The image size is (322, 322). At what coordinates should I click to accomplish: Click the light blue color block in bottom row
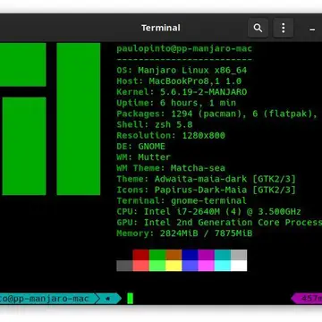click(x=190, y=266)
